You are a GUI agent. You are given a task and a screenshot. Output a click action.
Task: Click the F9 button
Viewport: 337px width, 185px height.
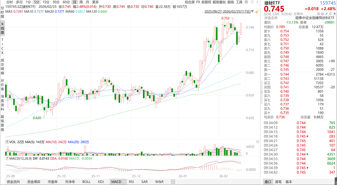[198, 2]
